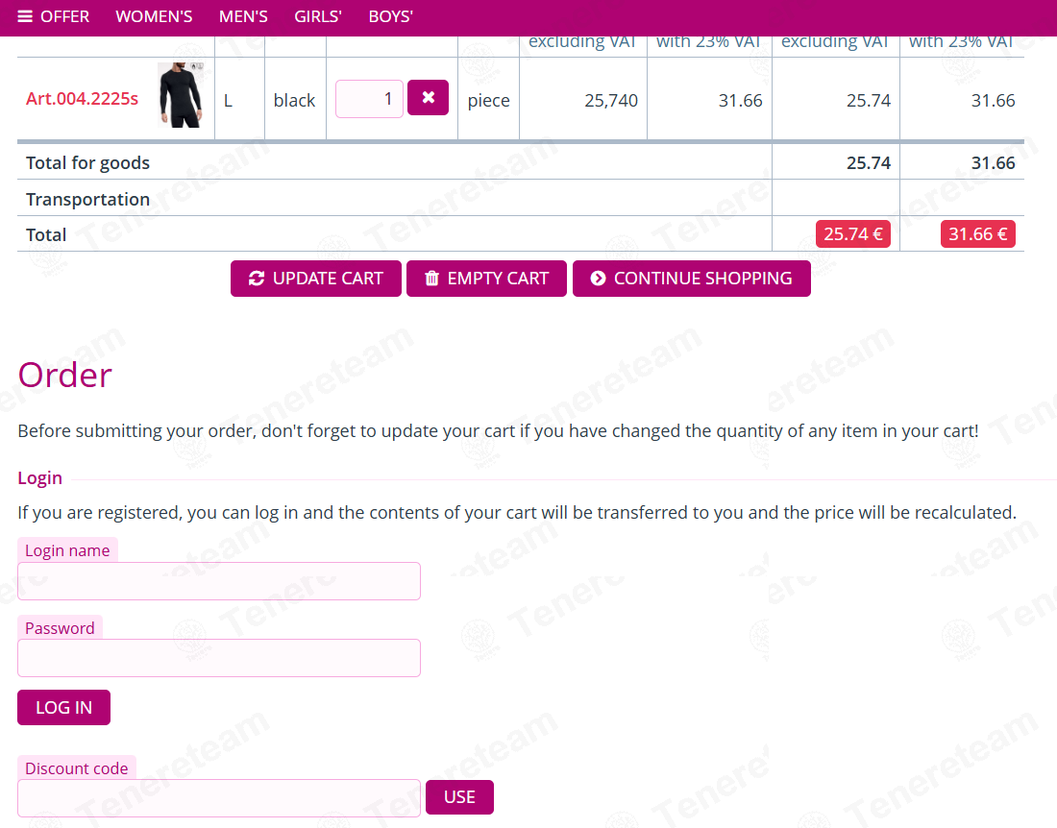Open the GIRLS' menu
Viewport: 1057px width, 828px height.
(x=318, y=17)
